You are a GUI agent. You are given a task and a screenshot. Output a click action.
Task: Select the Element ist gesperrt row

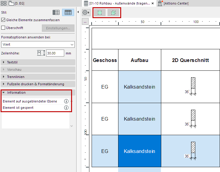pyautogui.click(x=35, y=108)
